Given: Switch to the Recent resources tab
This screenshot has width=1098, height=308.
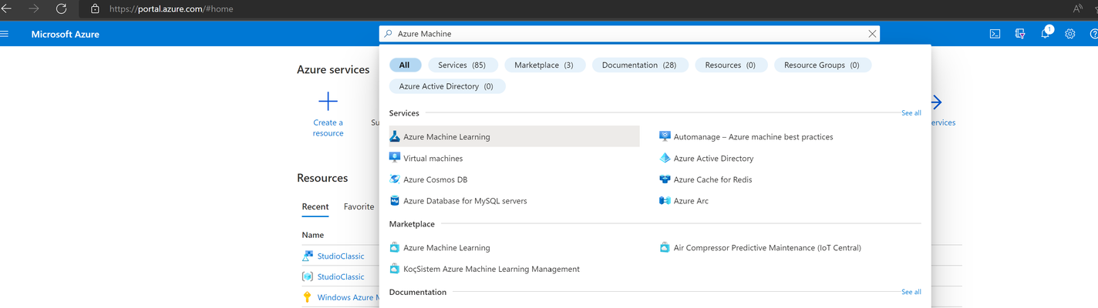Looking at the screenshot, I should coord(315,206).
